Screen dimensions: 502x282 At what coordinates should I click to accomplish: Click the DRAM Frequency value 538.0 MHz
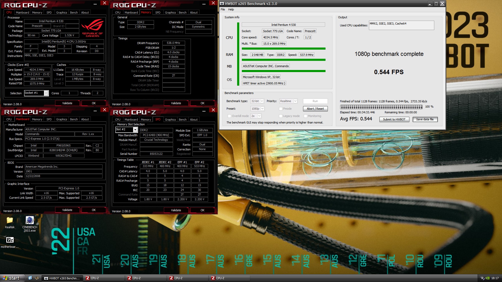point(174,43)
